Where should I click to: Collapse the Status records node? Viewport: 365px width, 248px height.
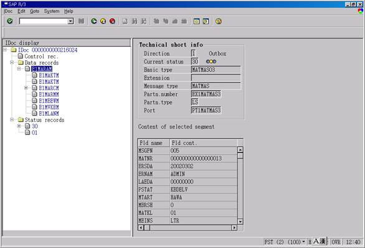(x=12, y=119)
